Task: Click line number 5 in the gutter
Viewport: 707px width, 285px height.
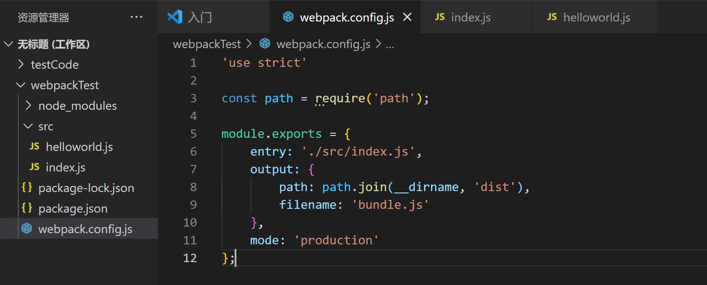Action: [x=193, y=134]
